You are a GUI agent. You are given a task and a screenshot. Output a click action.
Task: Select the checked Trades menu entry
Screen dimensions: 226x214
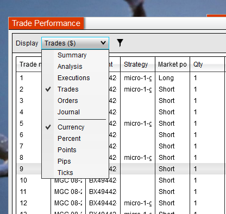click(x=68, y=89)
